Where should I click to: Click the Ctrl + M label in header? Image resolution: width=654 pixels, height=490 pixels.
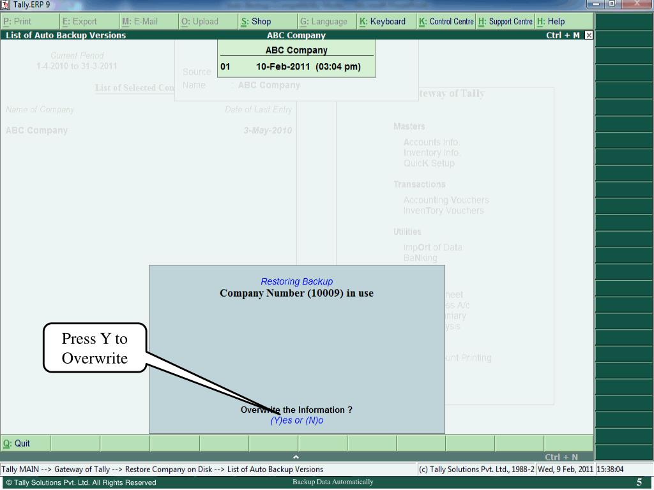(x=563, y=36)
